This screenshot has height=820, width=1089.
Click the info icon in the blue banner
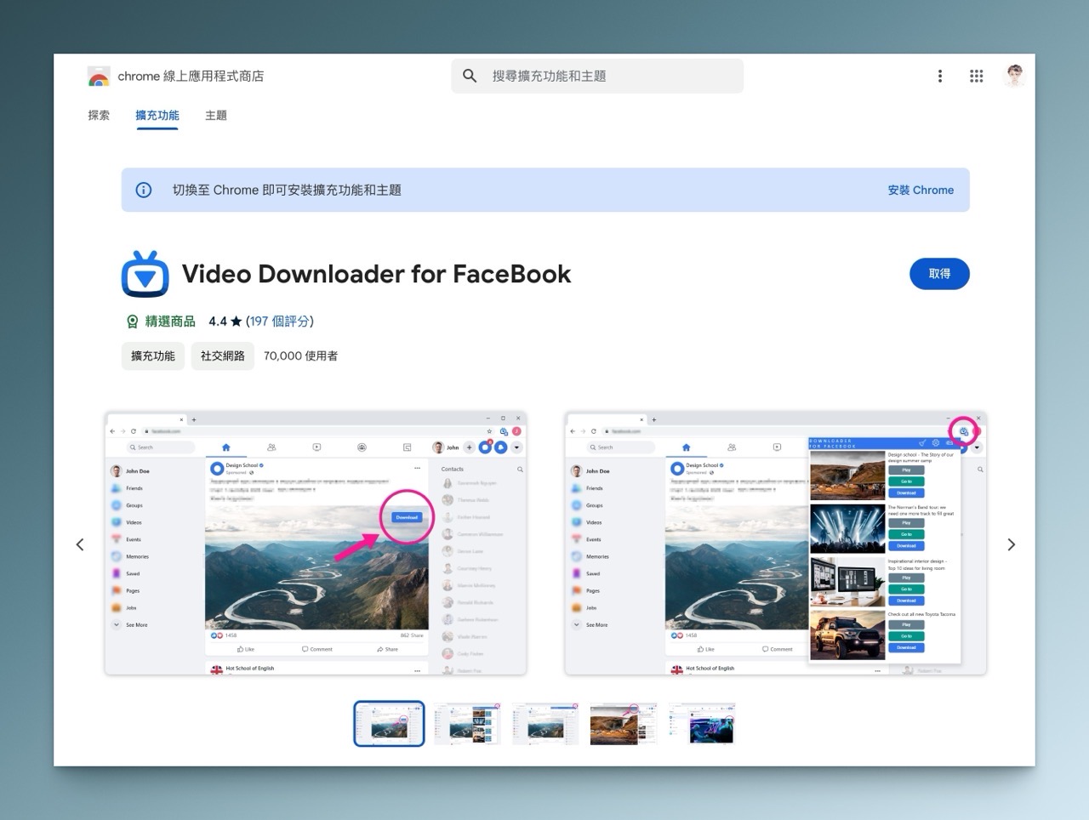tap(144, 190)
